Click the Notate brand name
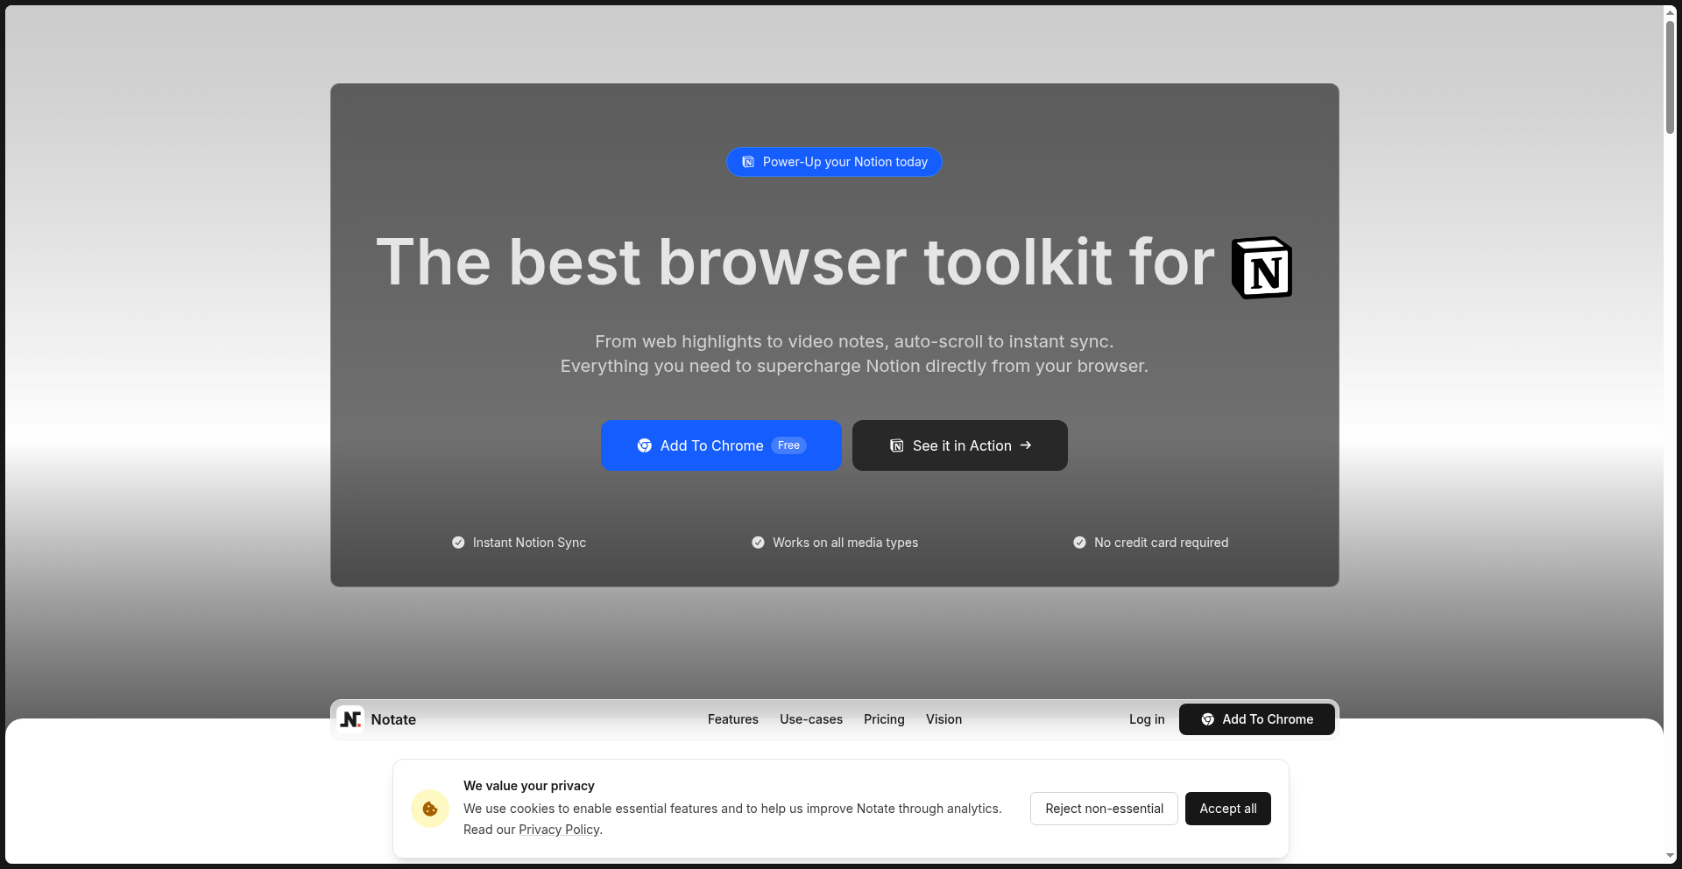This screenshot has width=1682, height=869. click(x=393, y=719)
